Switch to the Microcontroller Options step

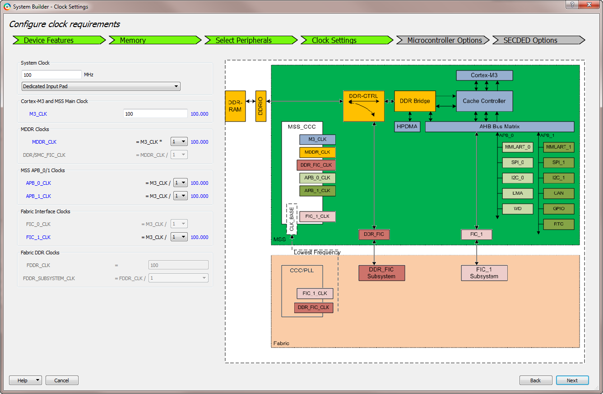tap(443, 40)
